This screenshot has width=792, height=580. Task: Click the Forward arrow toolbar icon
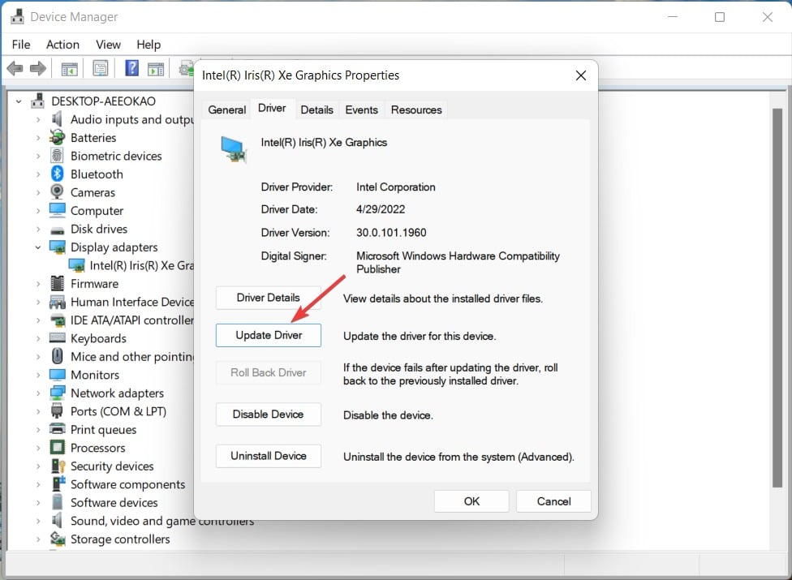coord(38,68)
